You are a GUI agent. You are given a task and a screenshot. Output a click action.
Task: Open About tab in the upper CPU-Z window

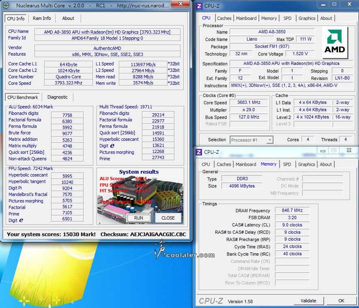[326, 18]
